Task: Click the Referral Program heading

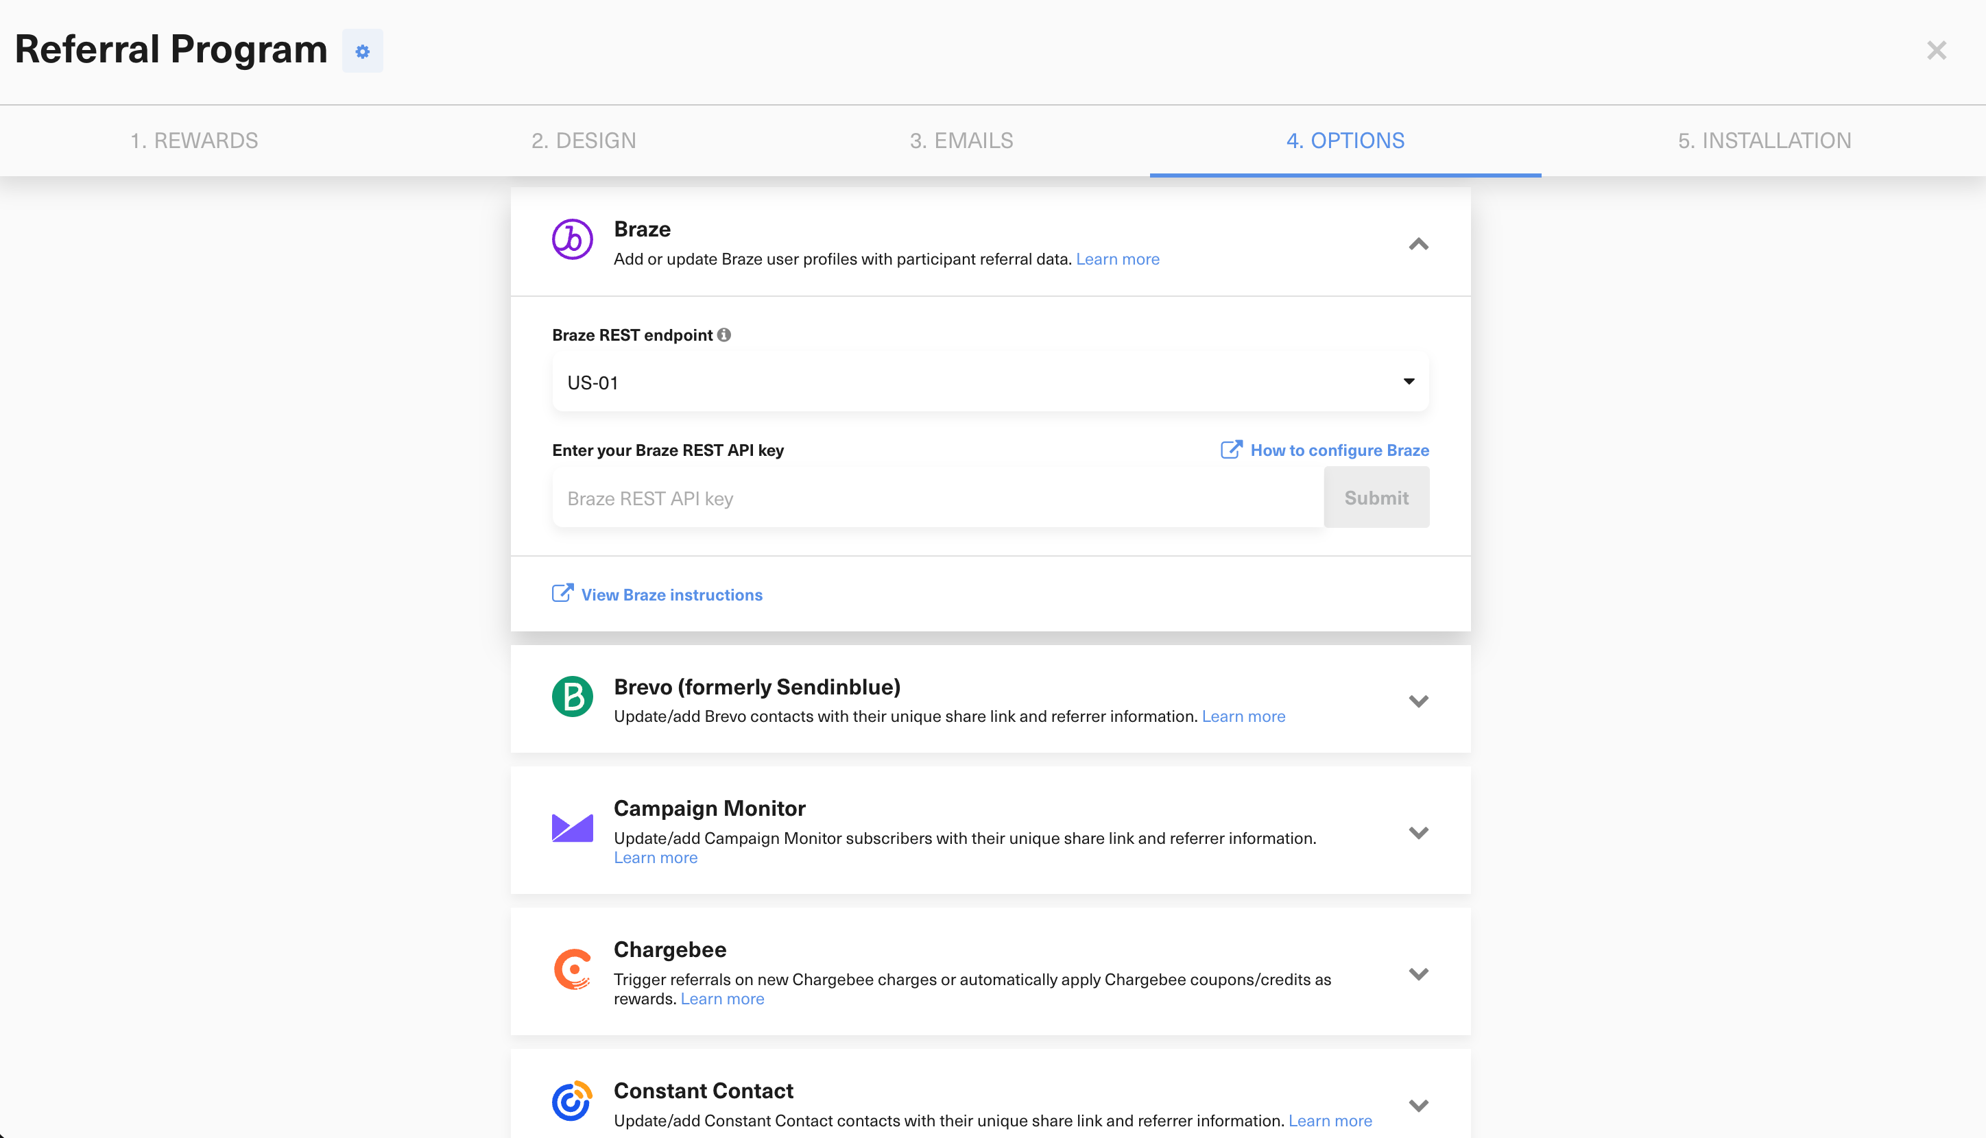Action: [x=171, y=49]
